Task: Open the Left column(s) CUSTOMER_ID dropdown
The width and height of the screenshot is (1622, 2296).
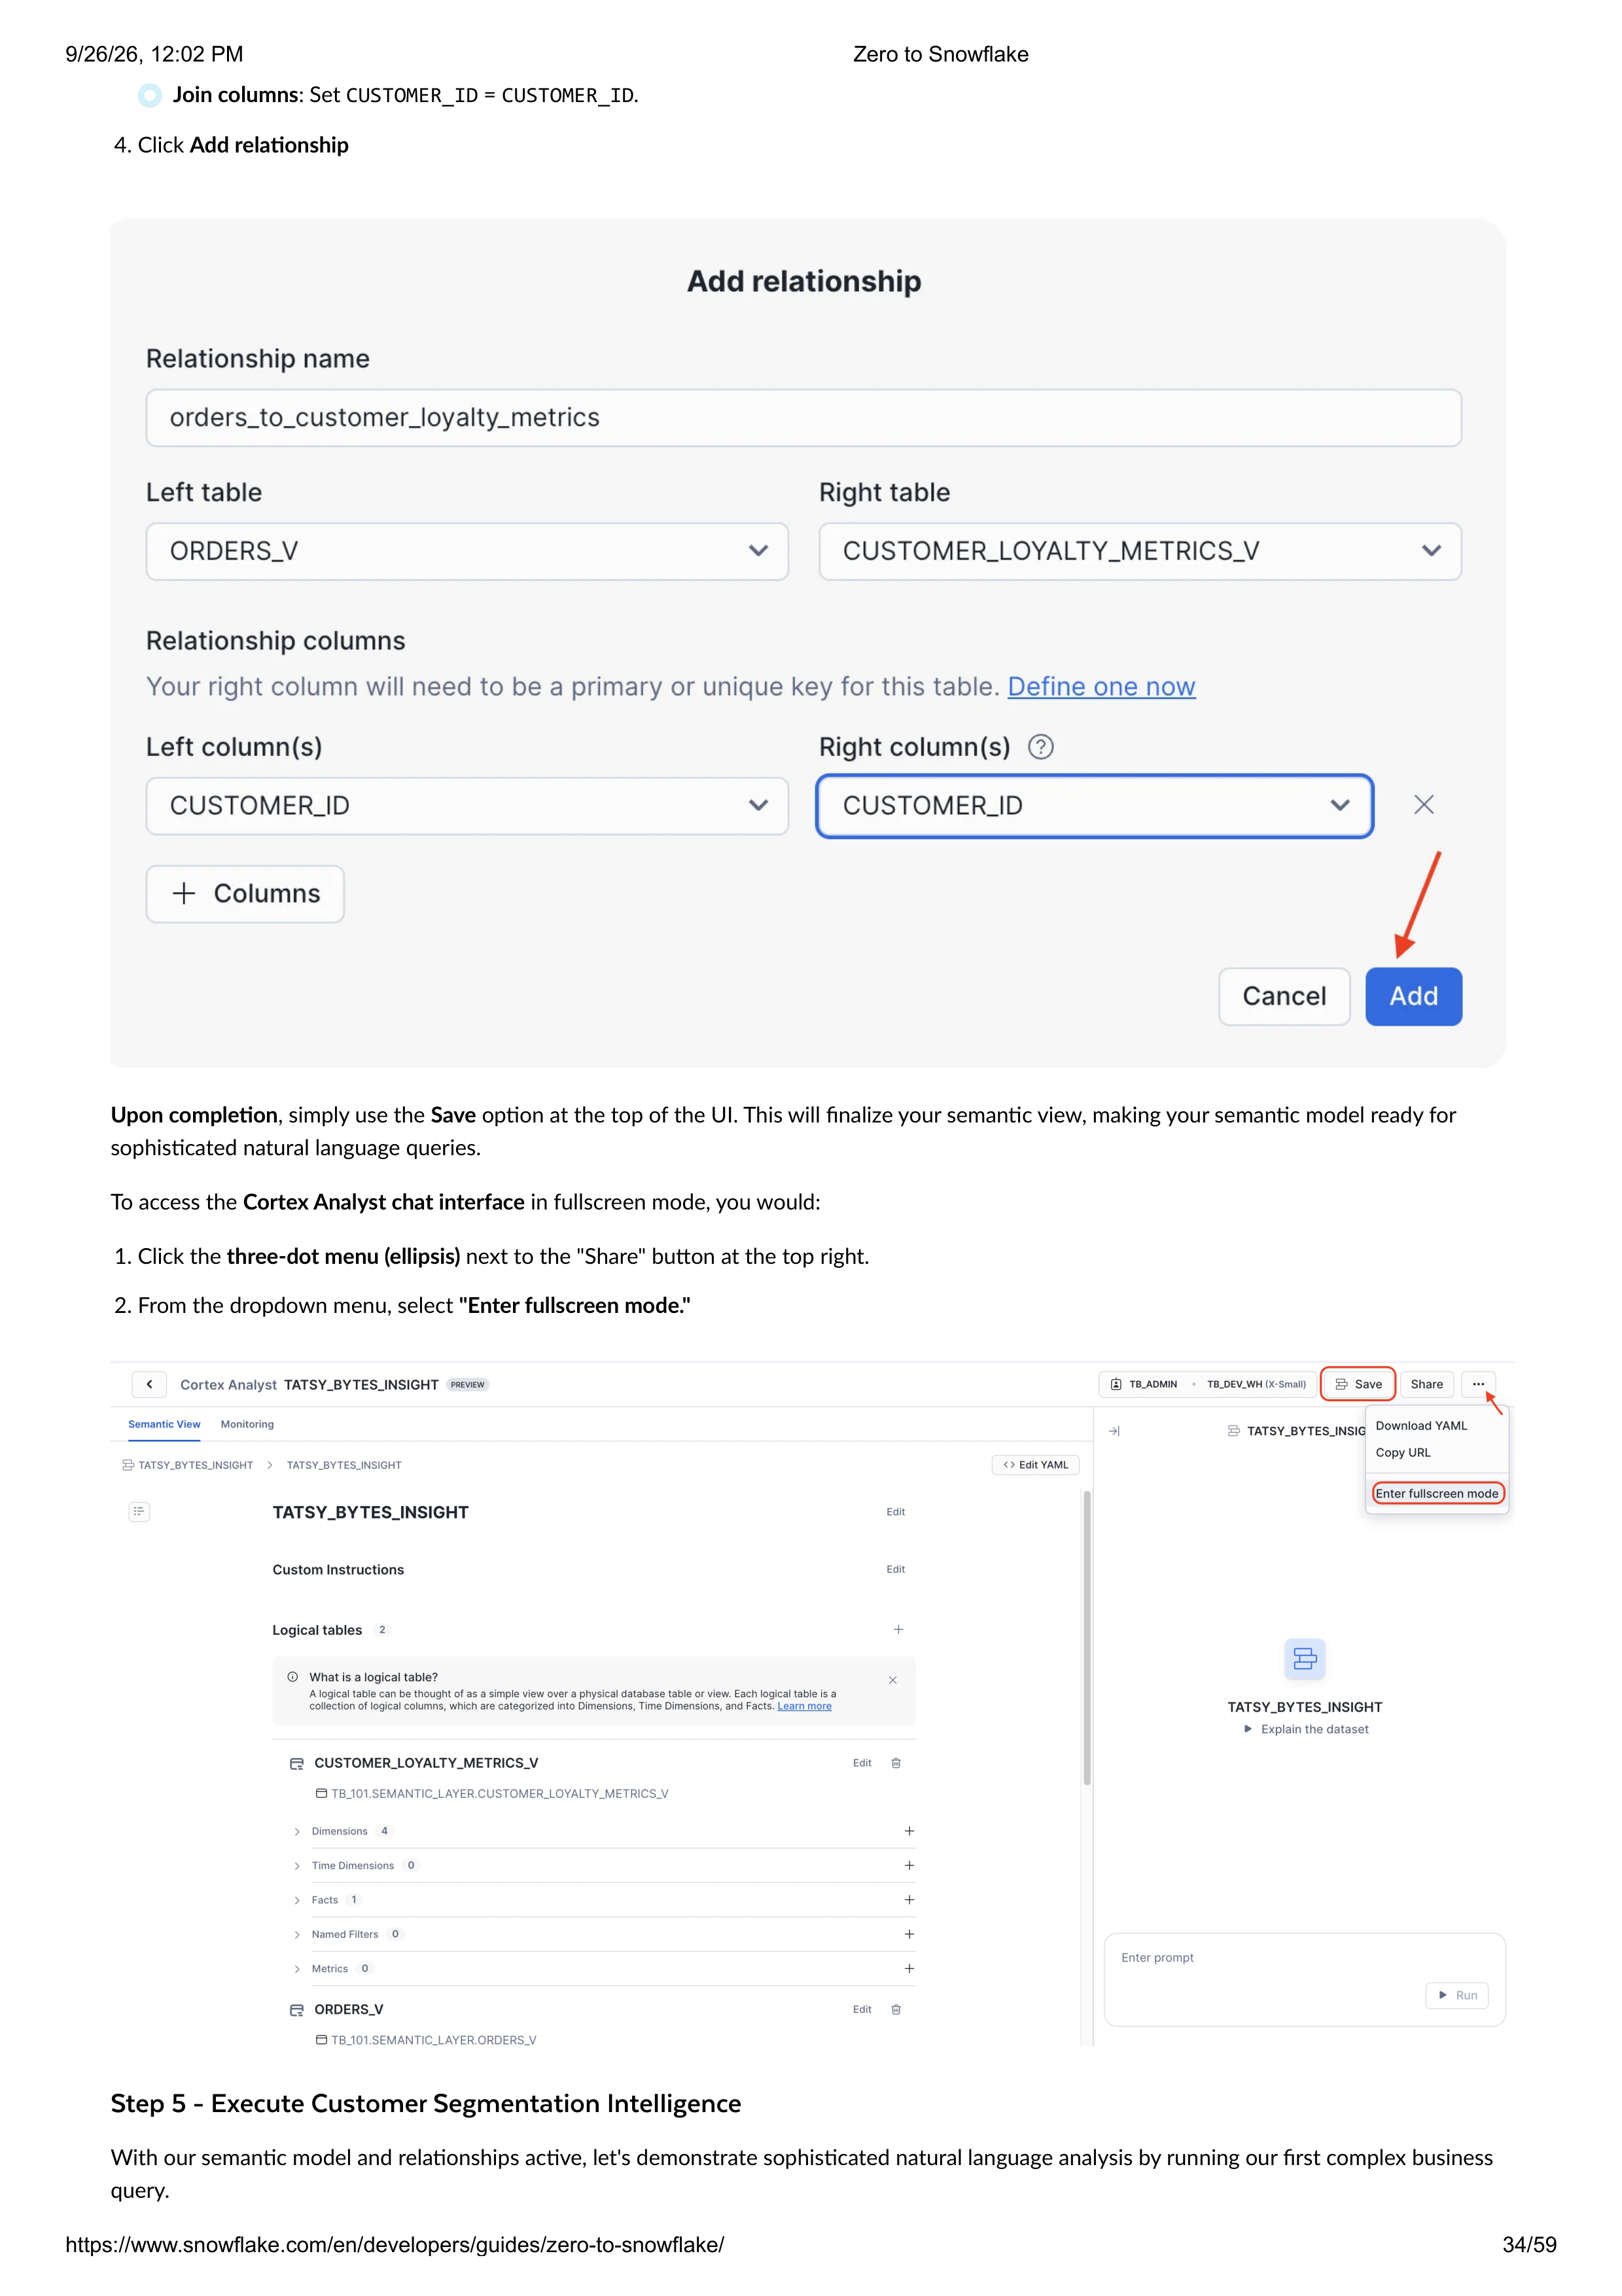Action: (x=467, y=806)
